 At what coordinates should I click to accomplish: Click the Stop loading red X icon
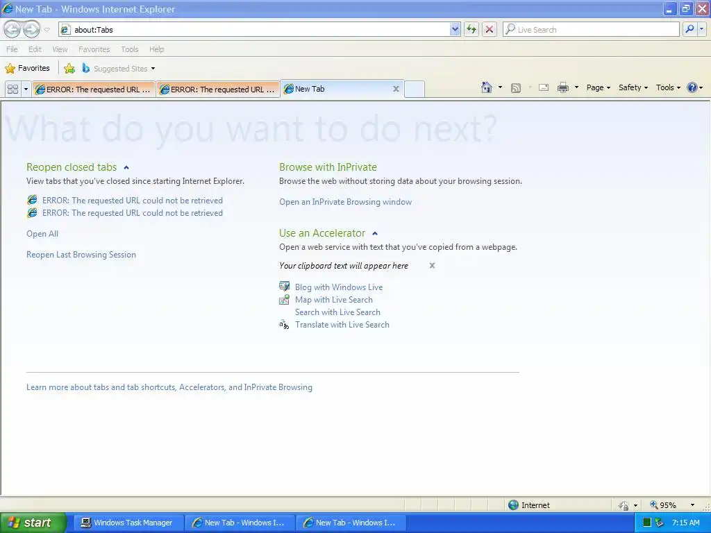pyautogui.click(x=490, y=29)
